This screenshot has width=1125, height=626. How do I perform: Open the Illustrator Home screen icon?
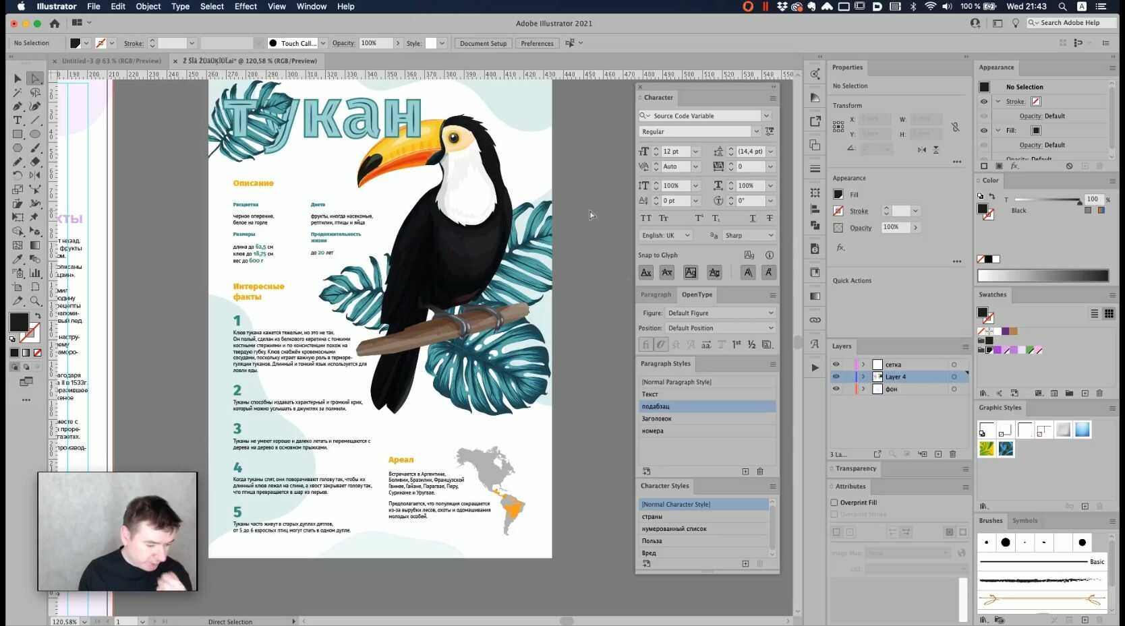click(55, 23)
